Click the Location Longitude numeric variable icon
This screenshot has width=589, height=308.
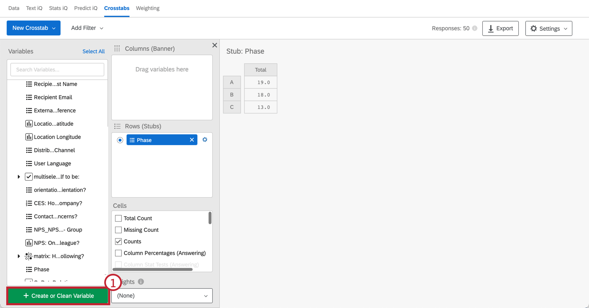point(29,137)
